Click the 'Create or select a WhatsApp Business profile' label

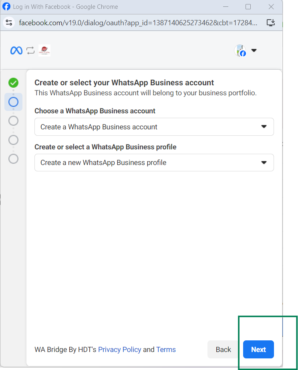[x=105, y=147]
